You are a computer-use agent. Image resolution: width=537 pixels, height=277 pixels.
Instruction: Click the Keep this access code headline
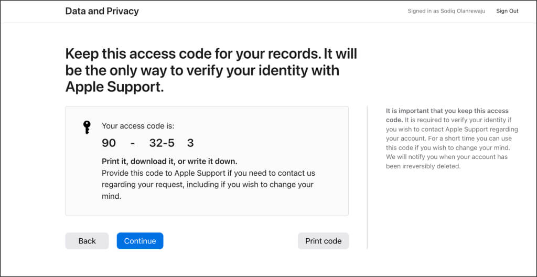211,71
